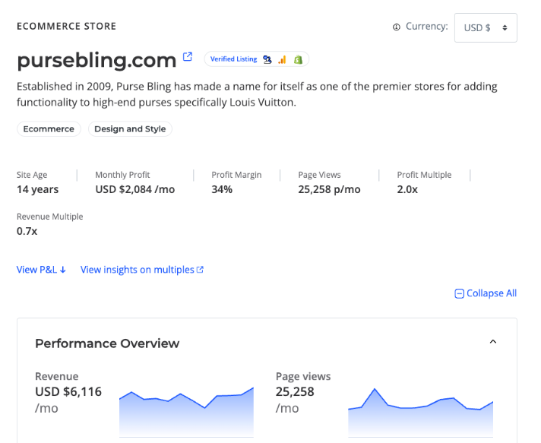Open the USD $ currency dropdown
This screenshot has width=541, height=443.
[486, 27]
